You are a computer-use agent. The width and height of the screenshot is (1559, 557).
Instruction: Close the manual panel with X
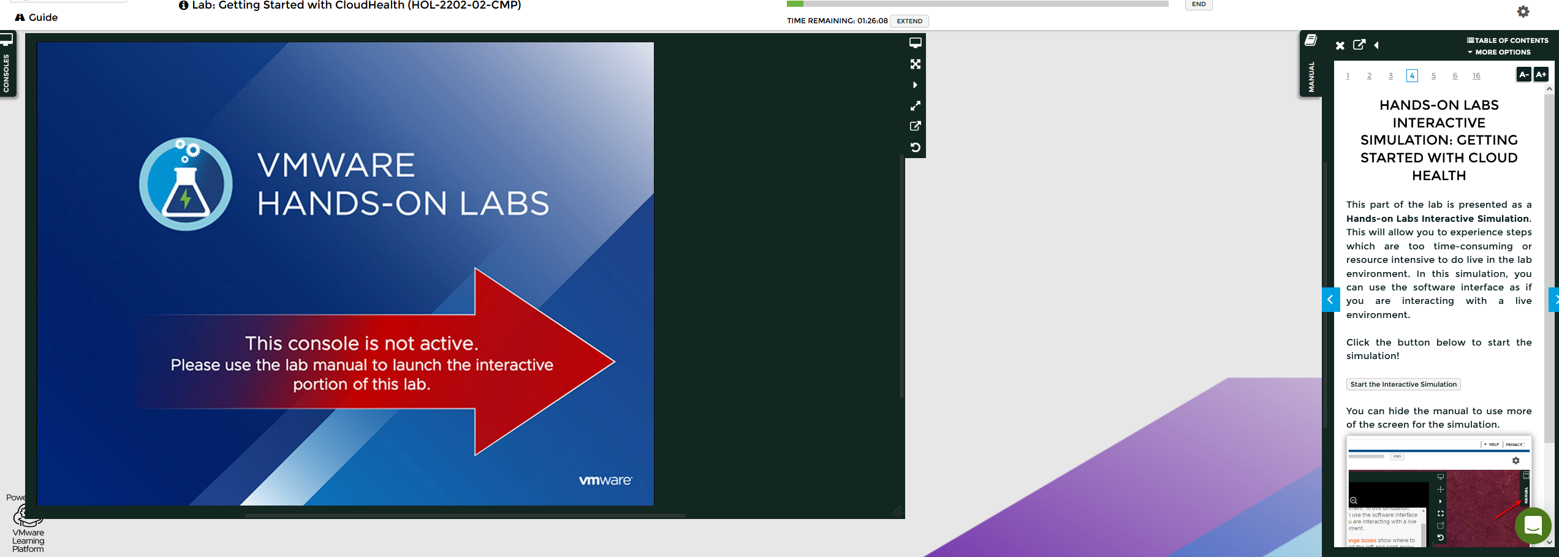point(1340,45)
